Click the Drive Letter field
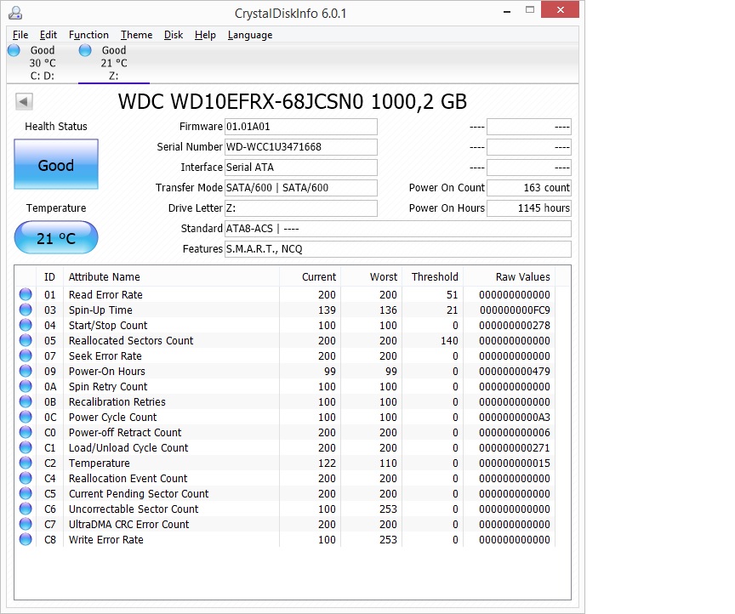Image resolution: width=735 pixels, height=614 pixels. click(x=301, y=208)
